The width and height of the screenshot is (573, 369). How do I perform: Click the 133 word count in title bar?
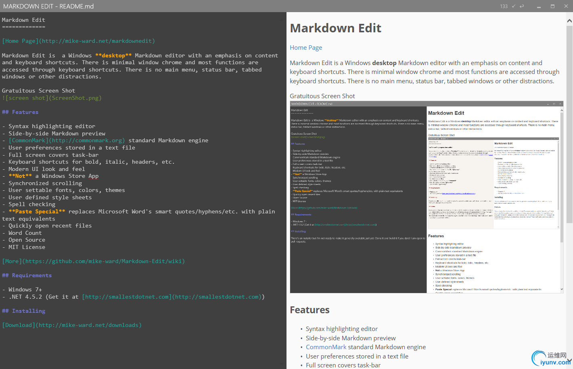[x=504, y=6]
